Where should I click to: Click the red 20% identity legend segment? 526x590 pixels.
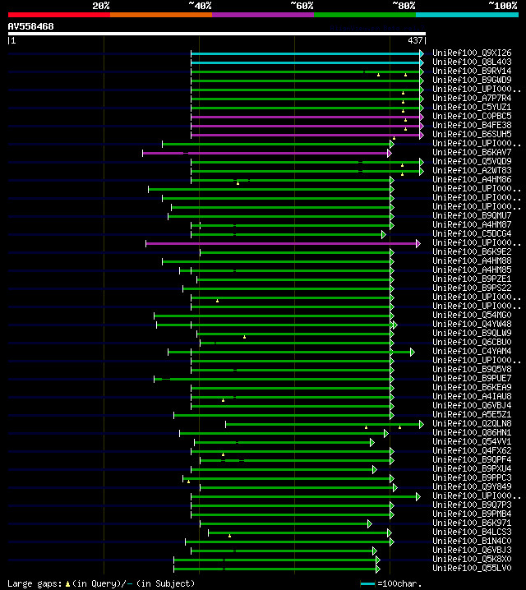pyautogui.click(x=59, y=15)
